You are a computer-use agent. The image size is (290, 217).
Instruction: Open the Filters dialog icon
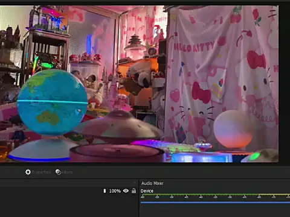coord(58,172)
